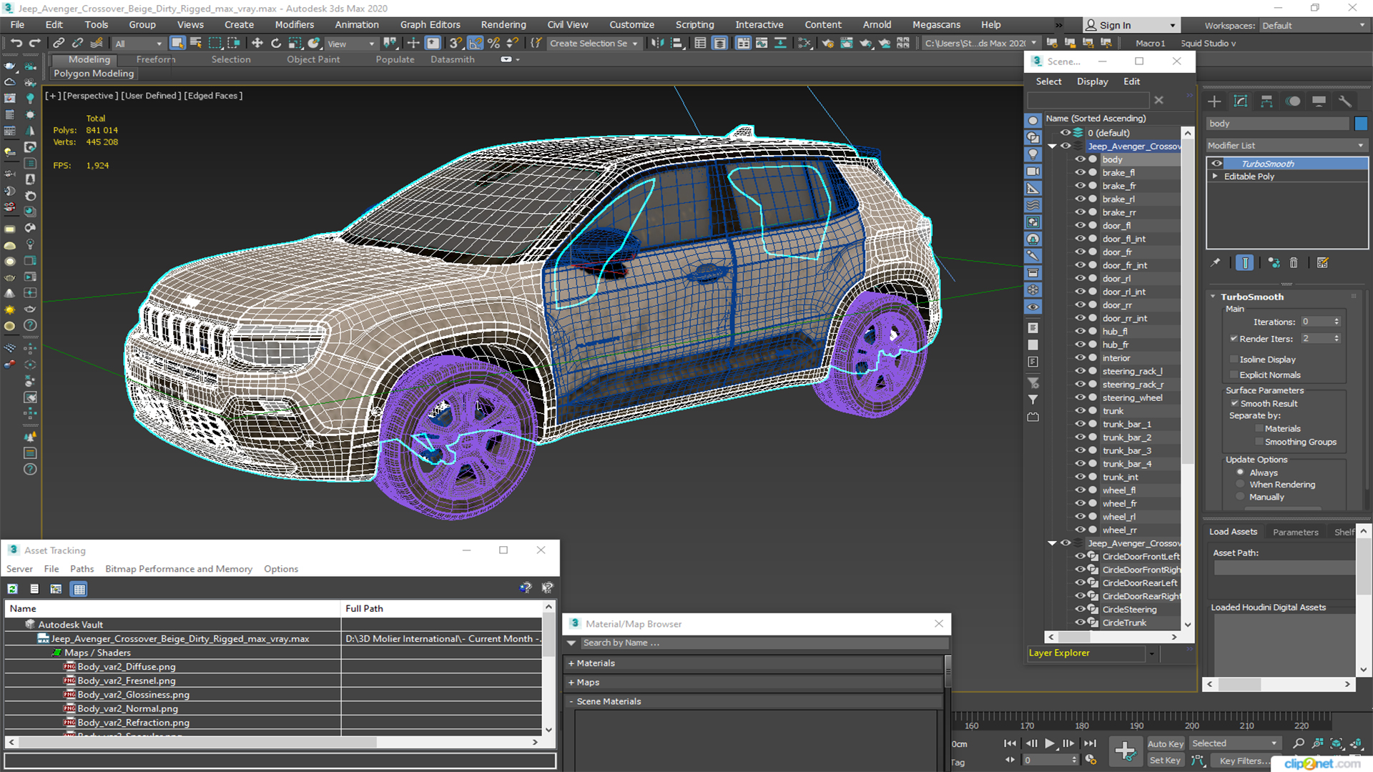
Task: Open the Modifiers menu
Action: 294,24
